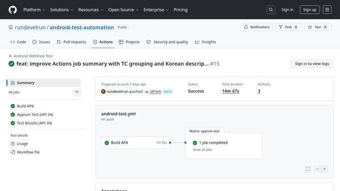Image resolution: width=340 pixels, height=191 pixels.
Task: Open android-test-automation repository link
Action: (81, 27)
